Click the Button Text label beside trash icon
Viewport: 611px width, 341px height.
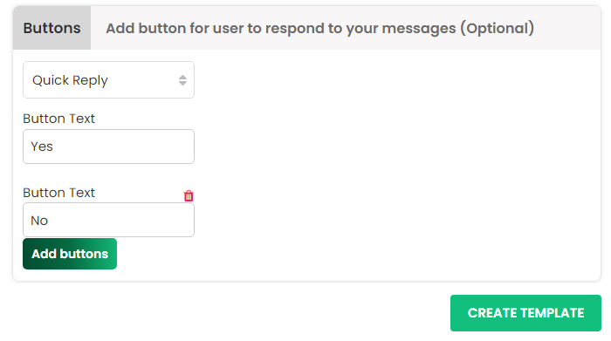click(x=58, y=193)
